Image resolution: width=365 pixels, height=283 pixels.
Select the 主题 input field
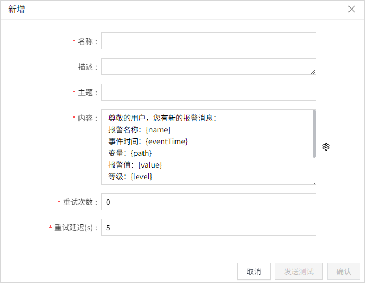click(209, 92)
